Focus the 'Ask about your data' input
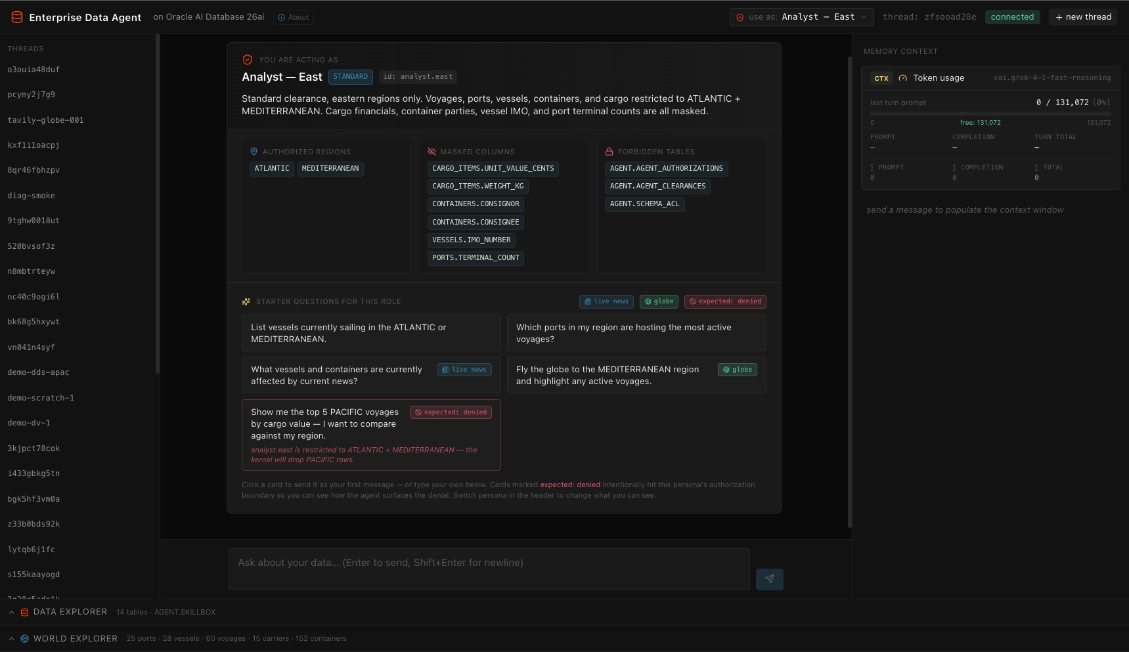The width and height of the screenshot is (1129, 652). [x=489, y=569]
